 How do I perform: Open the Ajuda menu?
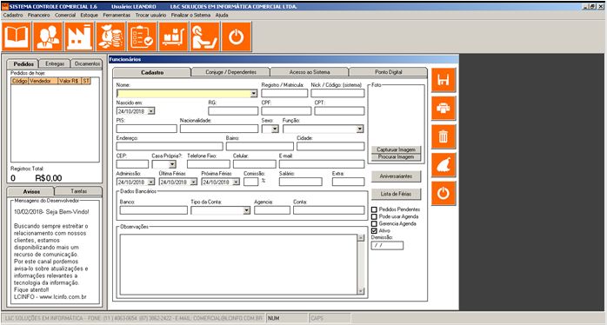pyautogui.click(x=222, y=15)
